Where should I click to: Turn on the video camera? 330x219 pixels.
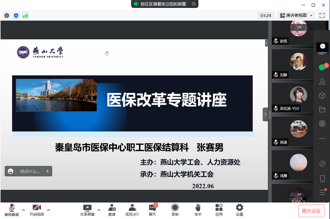(x=37, y=210)
